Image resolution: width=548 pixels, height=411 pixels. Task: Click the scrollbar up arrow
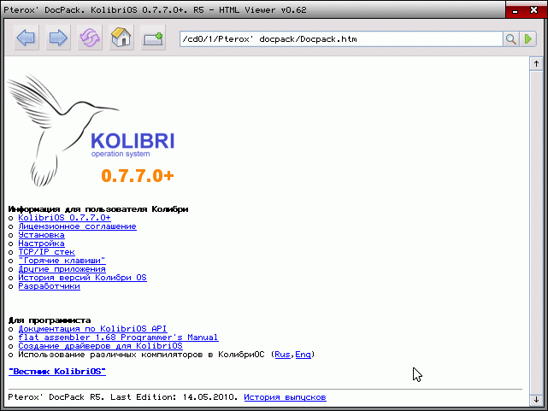[x=537, y=64]
